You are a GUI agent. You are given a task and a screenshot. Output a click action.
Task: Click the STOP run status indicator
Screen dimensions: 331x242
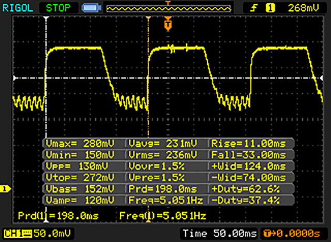click(58, 8)
